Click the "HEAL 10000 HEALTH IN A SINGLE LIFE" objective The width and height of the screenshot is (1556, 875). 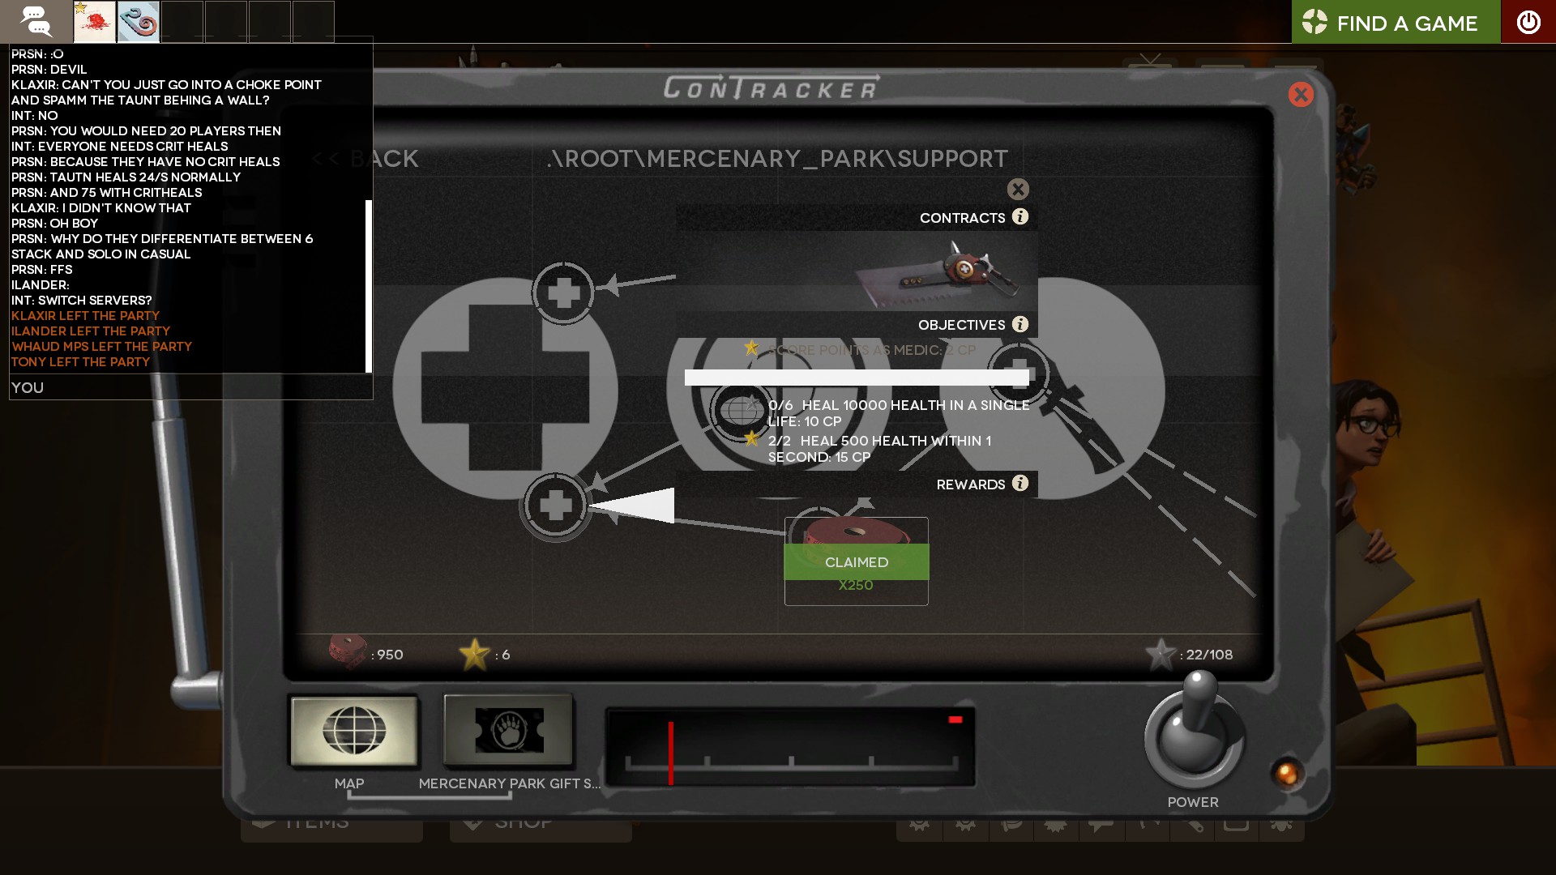[x=899, y=413]
